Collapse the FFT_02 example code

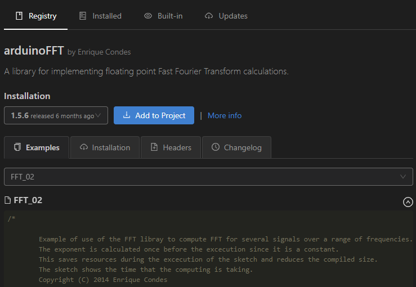408,202
